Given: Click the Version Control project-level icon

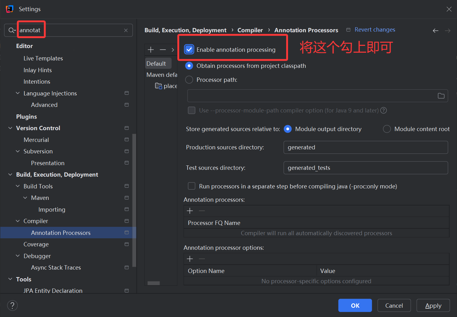Looking at the screenshot, I should [x=126, y=128].
